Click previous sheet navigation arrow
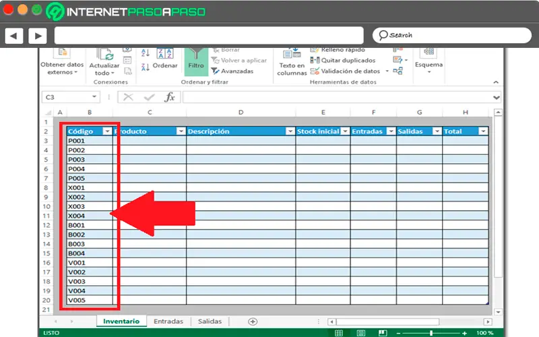 pos(56,321)
